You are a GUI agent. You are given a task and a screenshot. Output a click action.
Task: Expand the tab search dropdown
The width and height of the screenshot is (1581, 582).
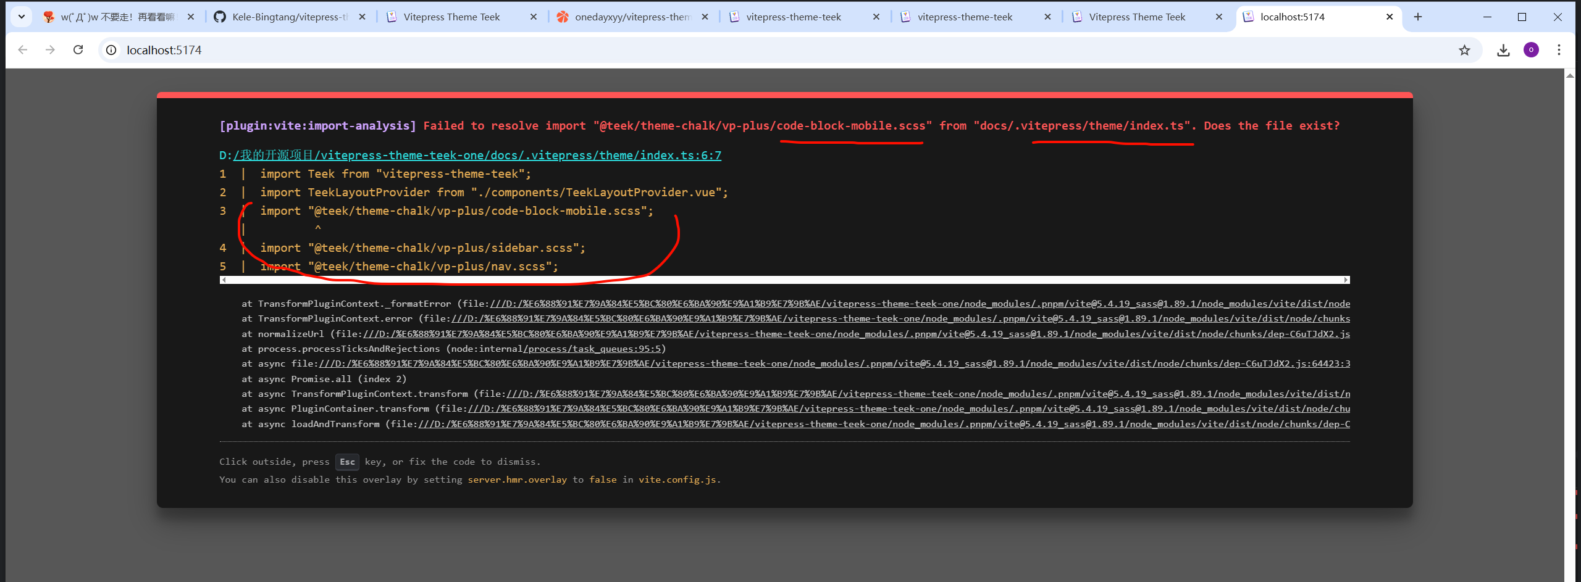pos(22,17)
